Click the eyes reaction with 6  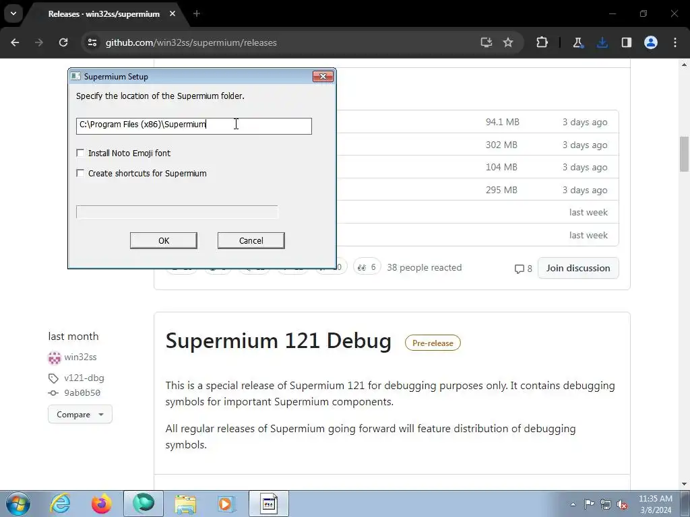click(x=367, y=267)
